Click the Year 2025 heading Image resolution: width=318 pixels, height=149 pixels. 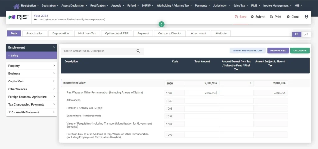click(x=41, y=16)
